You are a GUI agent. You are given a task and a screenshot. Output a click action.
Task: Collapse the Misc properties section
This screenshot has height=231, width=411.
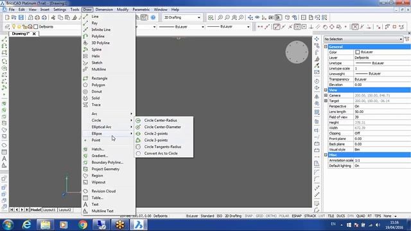click(x=326, y=155)
